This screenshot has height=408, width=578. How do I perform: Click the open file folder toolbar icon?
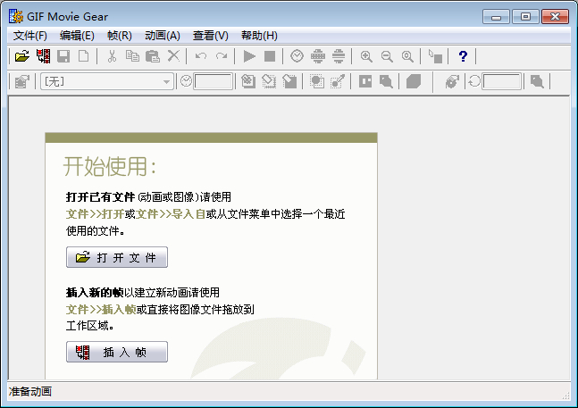pos(22,56)
